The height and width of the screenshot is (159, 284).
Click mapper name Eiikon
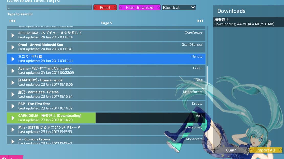coord(198,68)
